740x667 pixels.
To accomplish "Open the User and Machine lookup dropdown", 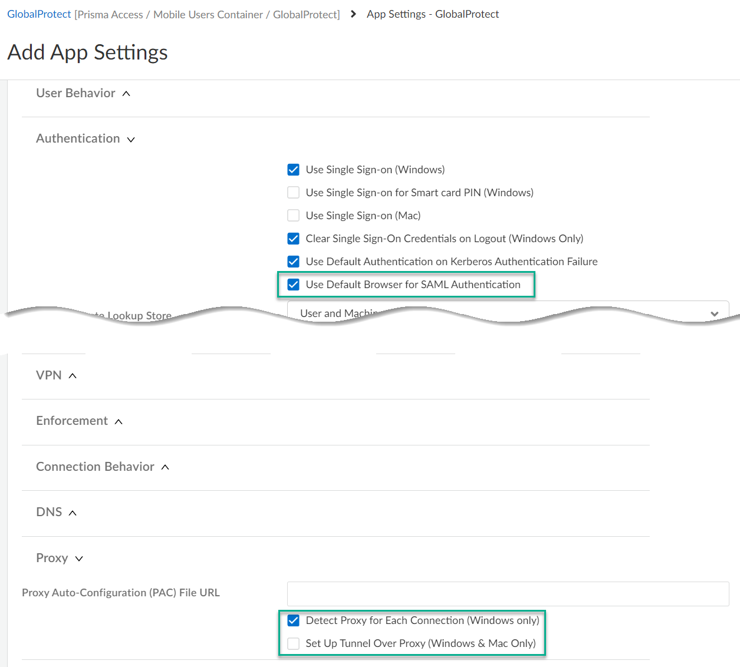I will 714,314.
